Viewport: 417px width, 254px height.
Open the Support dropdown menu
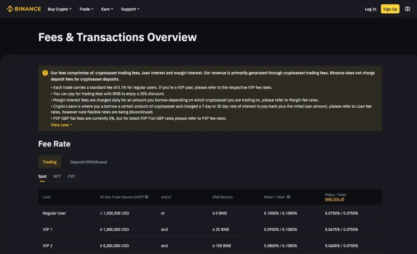pos(130,9)
